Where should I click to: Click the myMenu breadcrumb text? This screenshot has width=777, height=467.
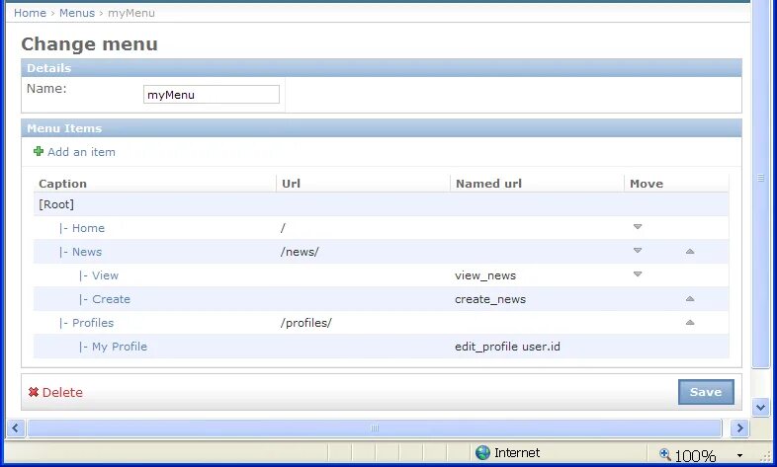click(131, 13)
